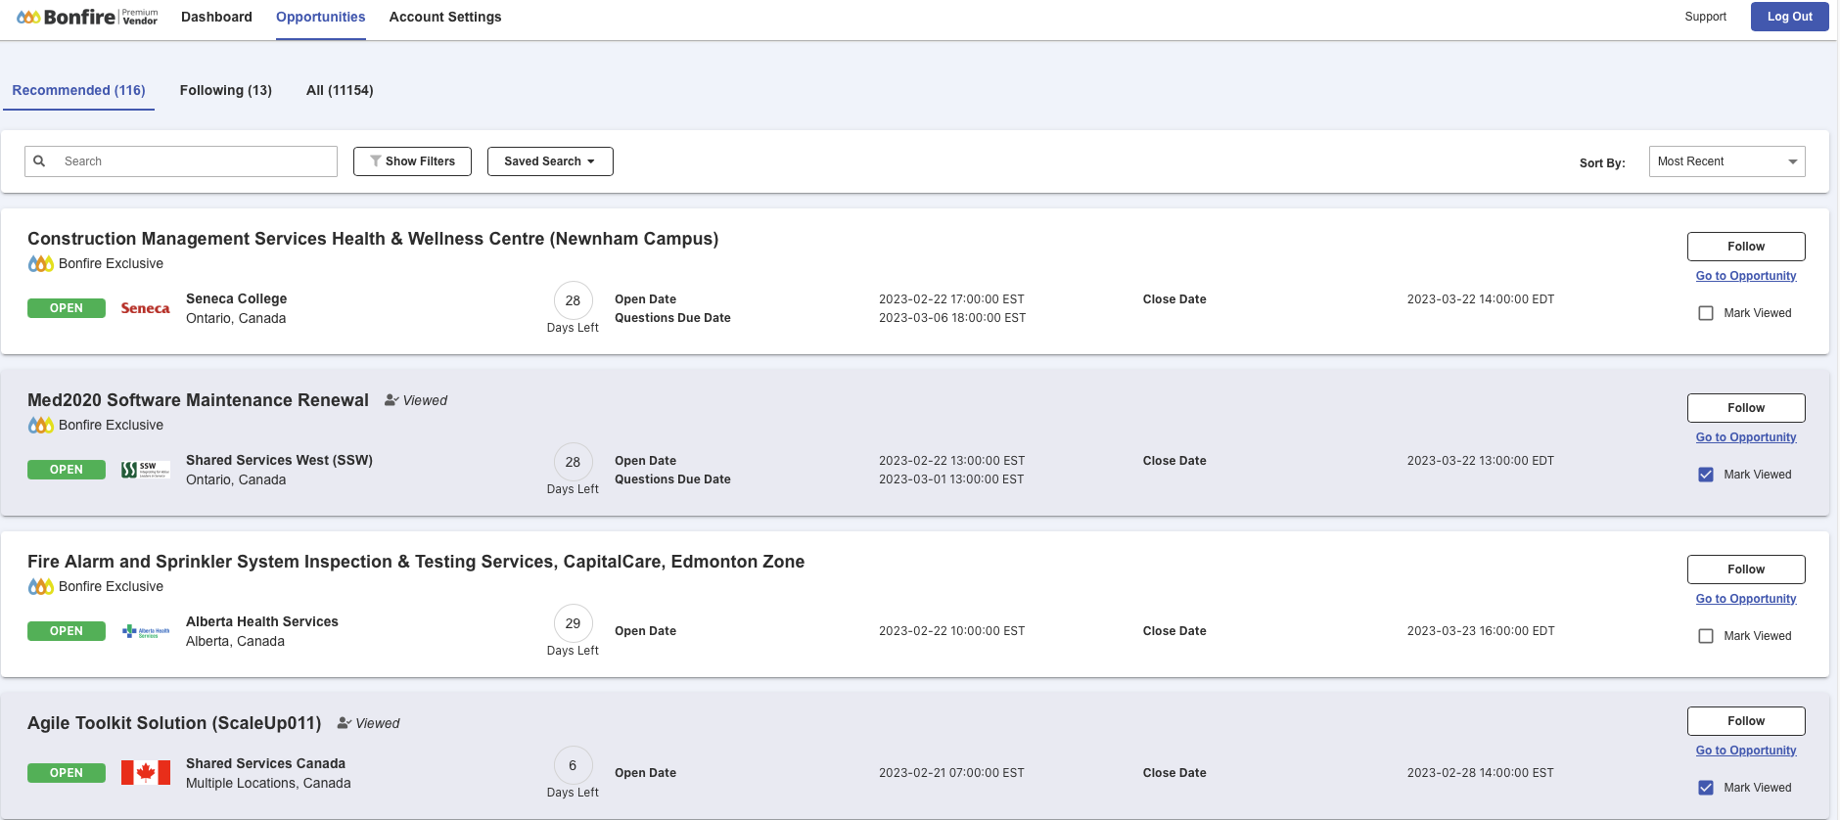Viewport: 1840px width, 820px height.
Task: Uncheck Mark Viewed for Agile Toolkit Solution
Action: pos(1706,788)
